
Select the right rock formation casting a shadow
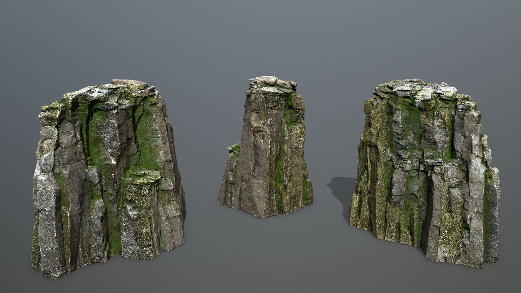(x=425, y=174)
